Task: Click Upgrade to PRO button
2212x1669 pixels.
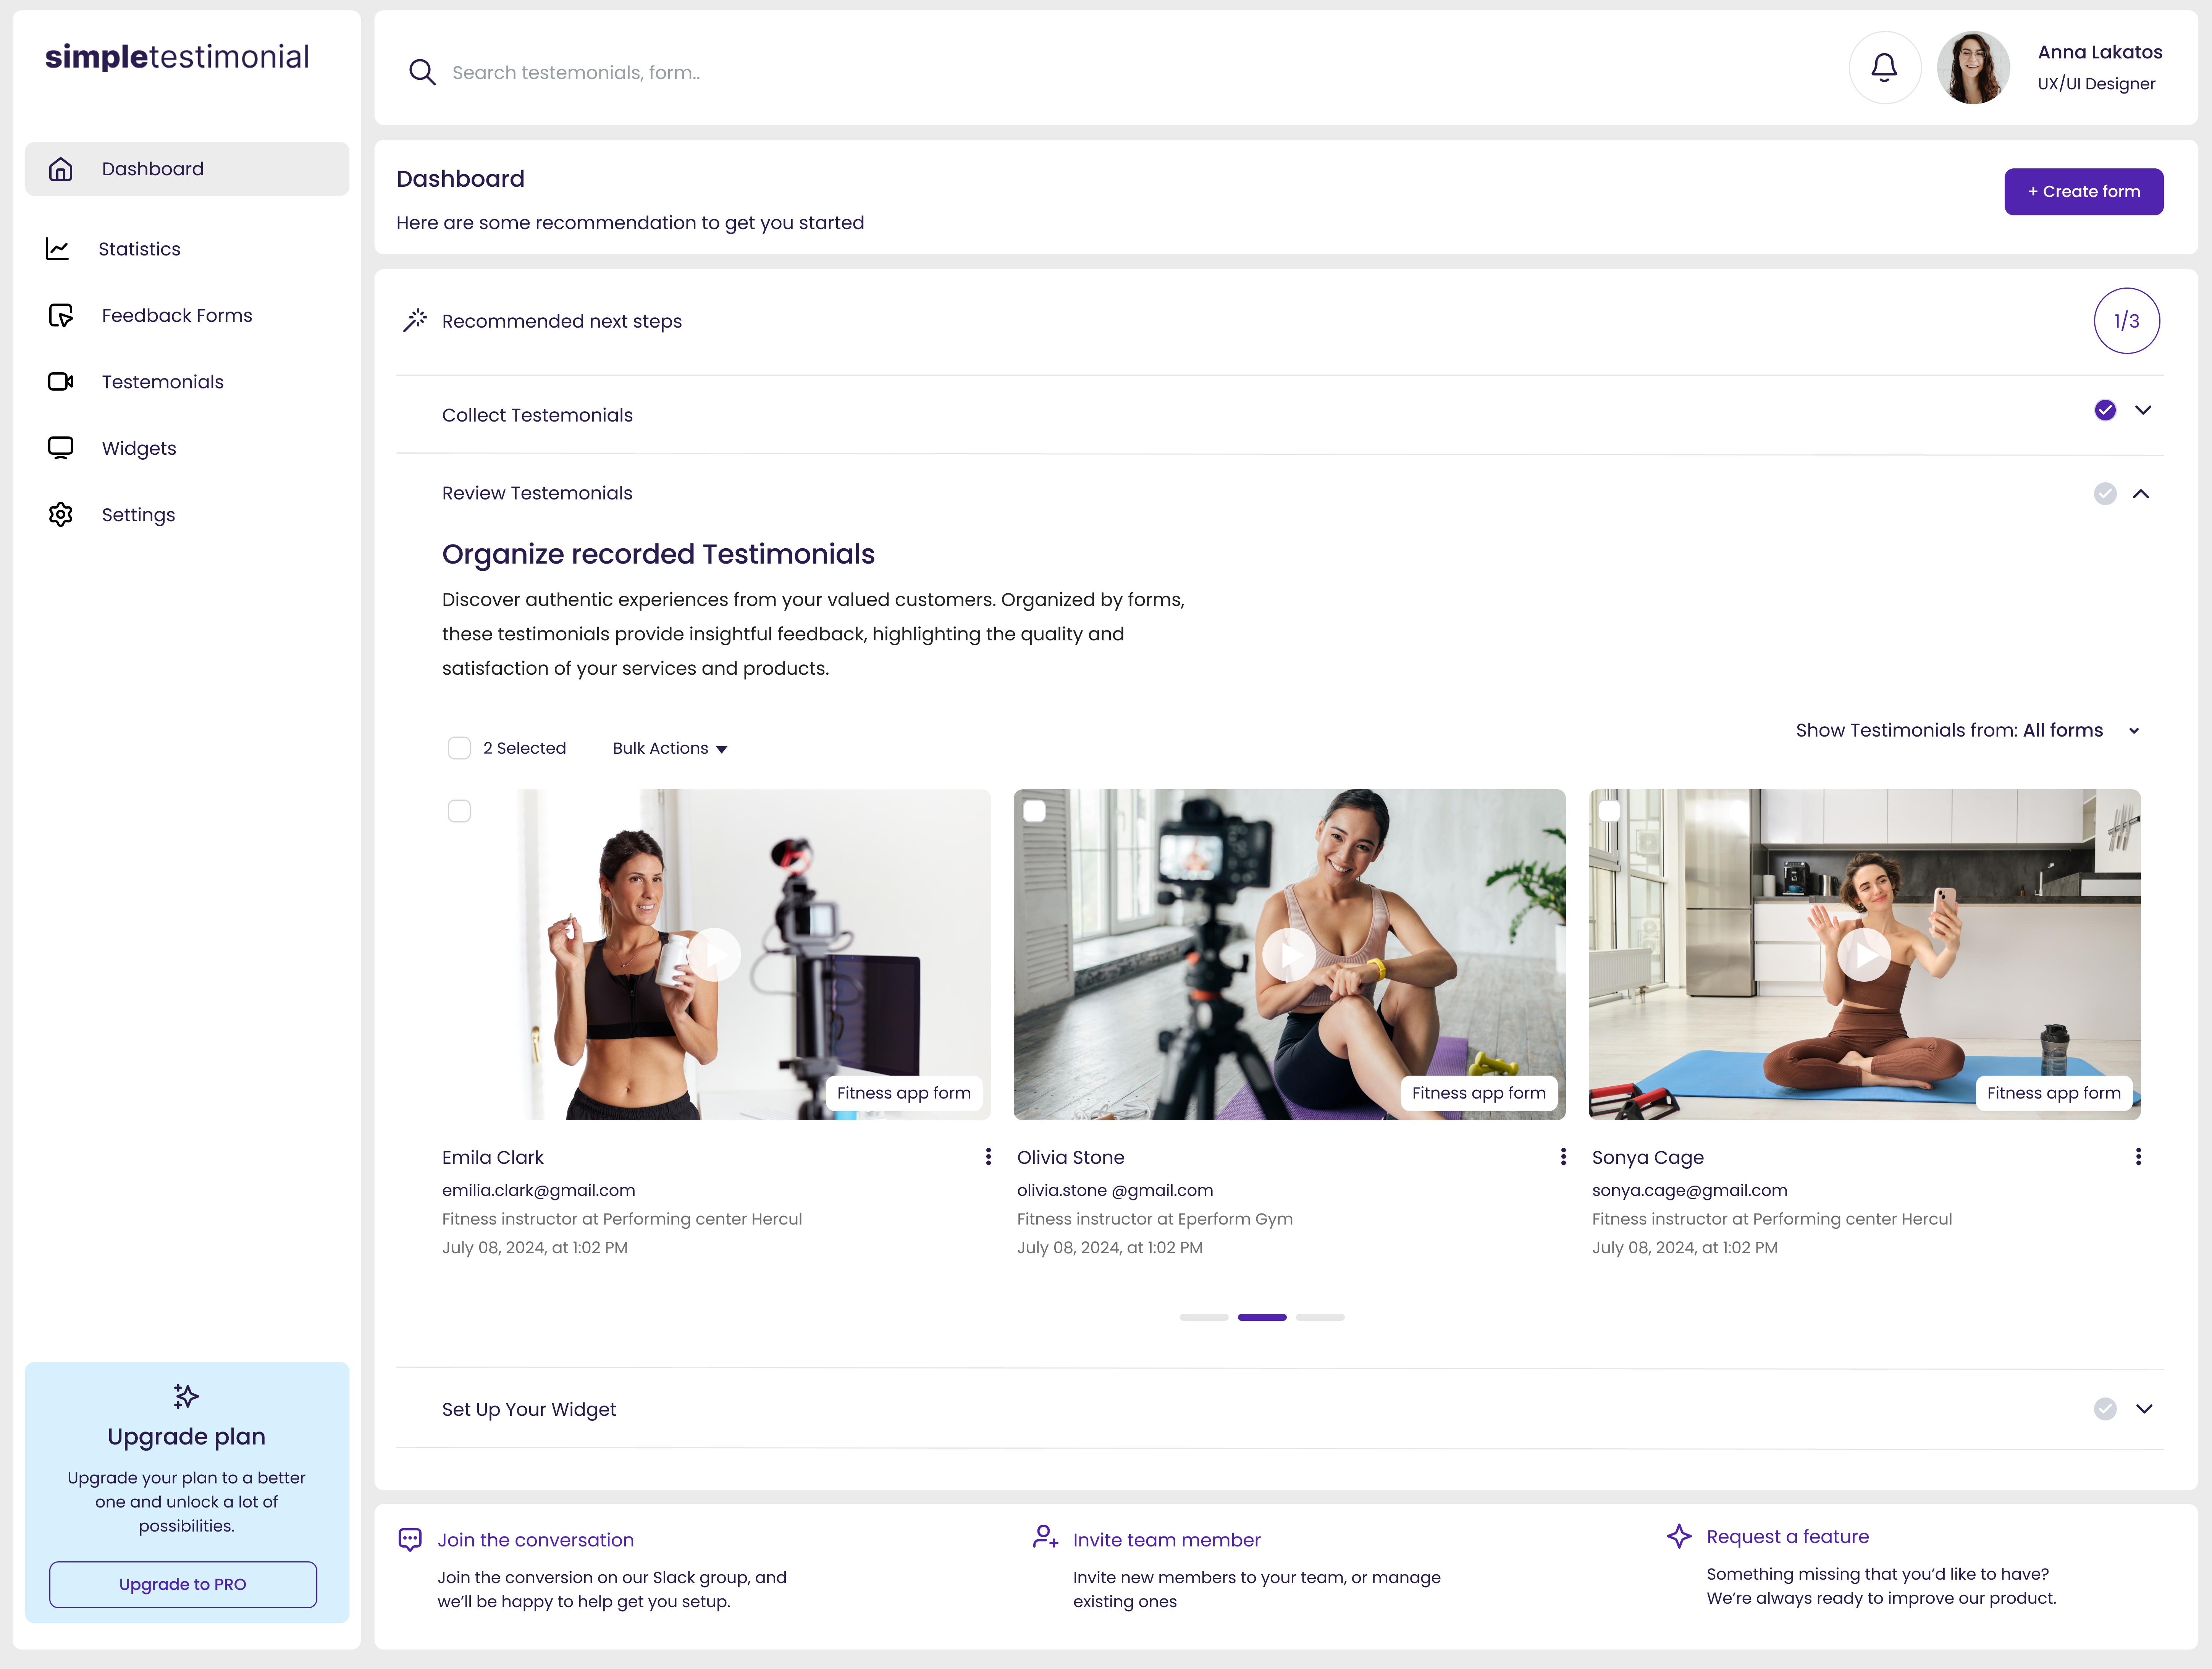Action: (183, 1585)
